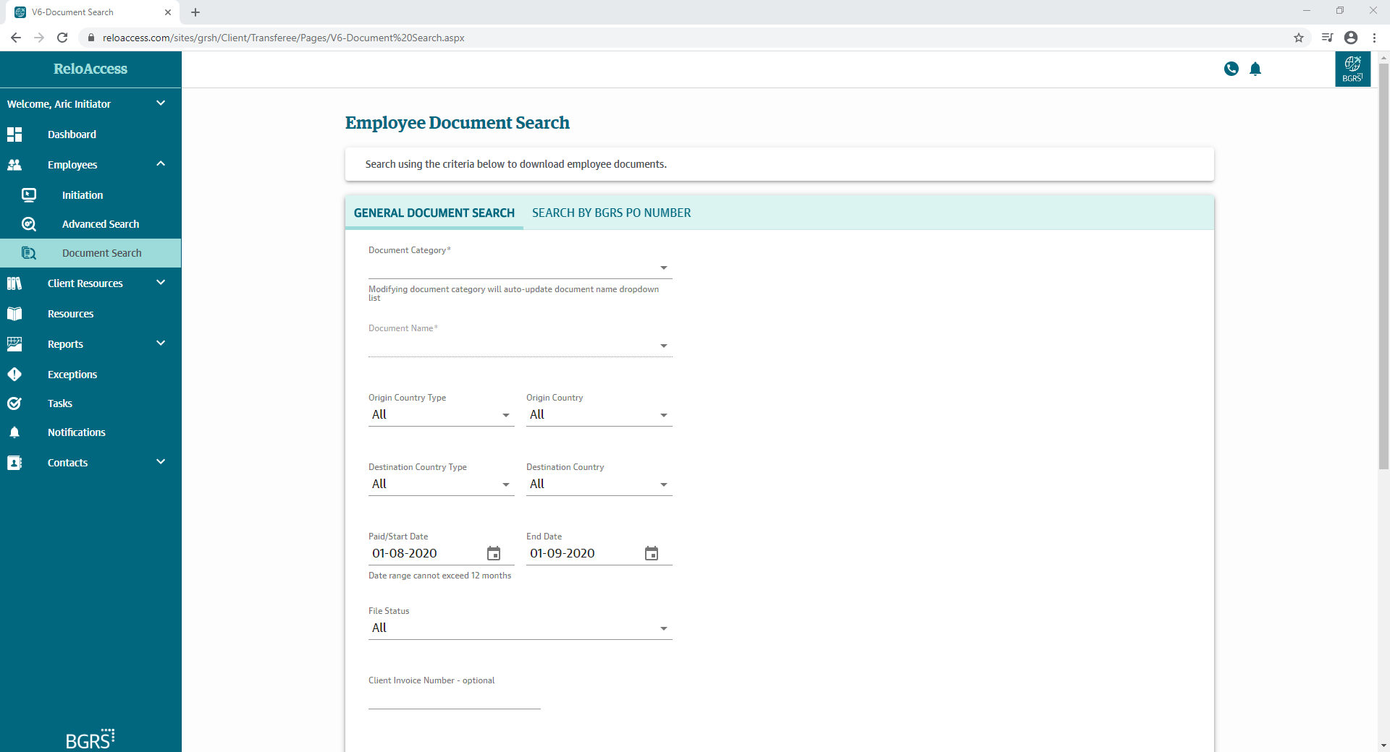This screenshot has width=1390, height=752.
Task: Expand the Welcome, Aric Initiator menu
Action: pos(90,104)
